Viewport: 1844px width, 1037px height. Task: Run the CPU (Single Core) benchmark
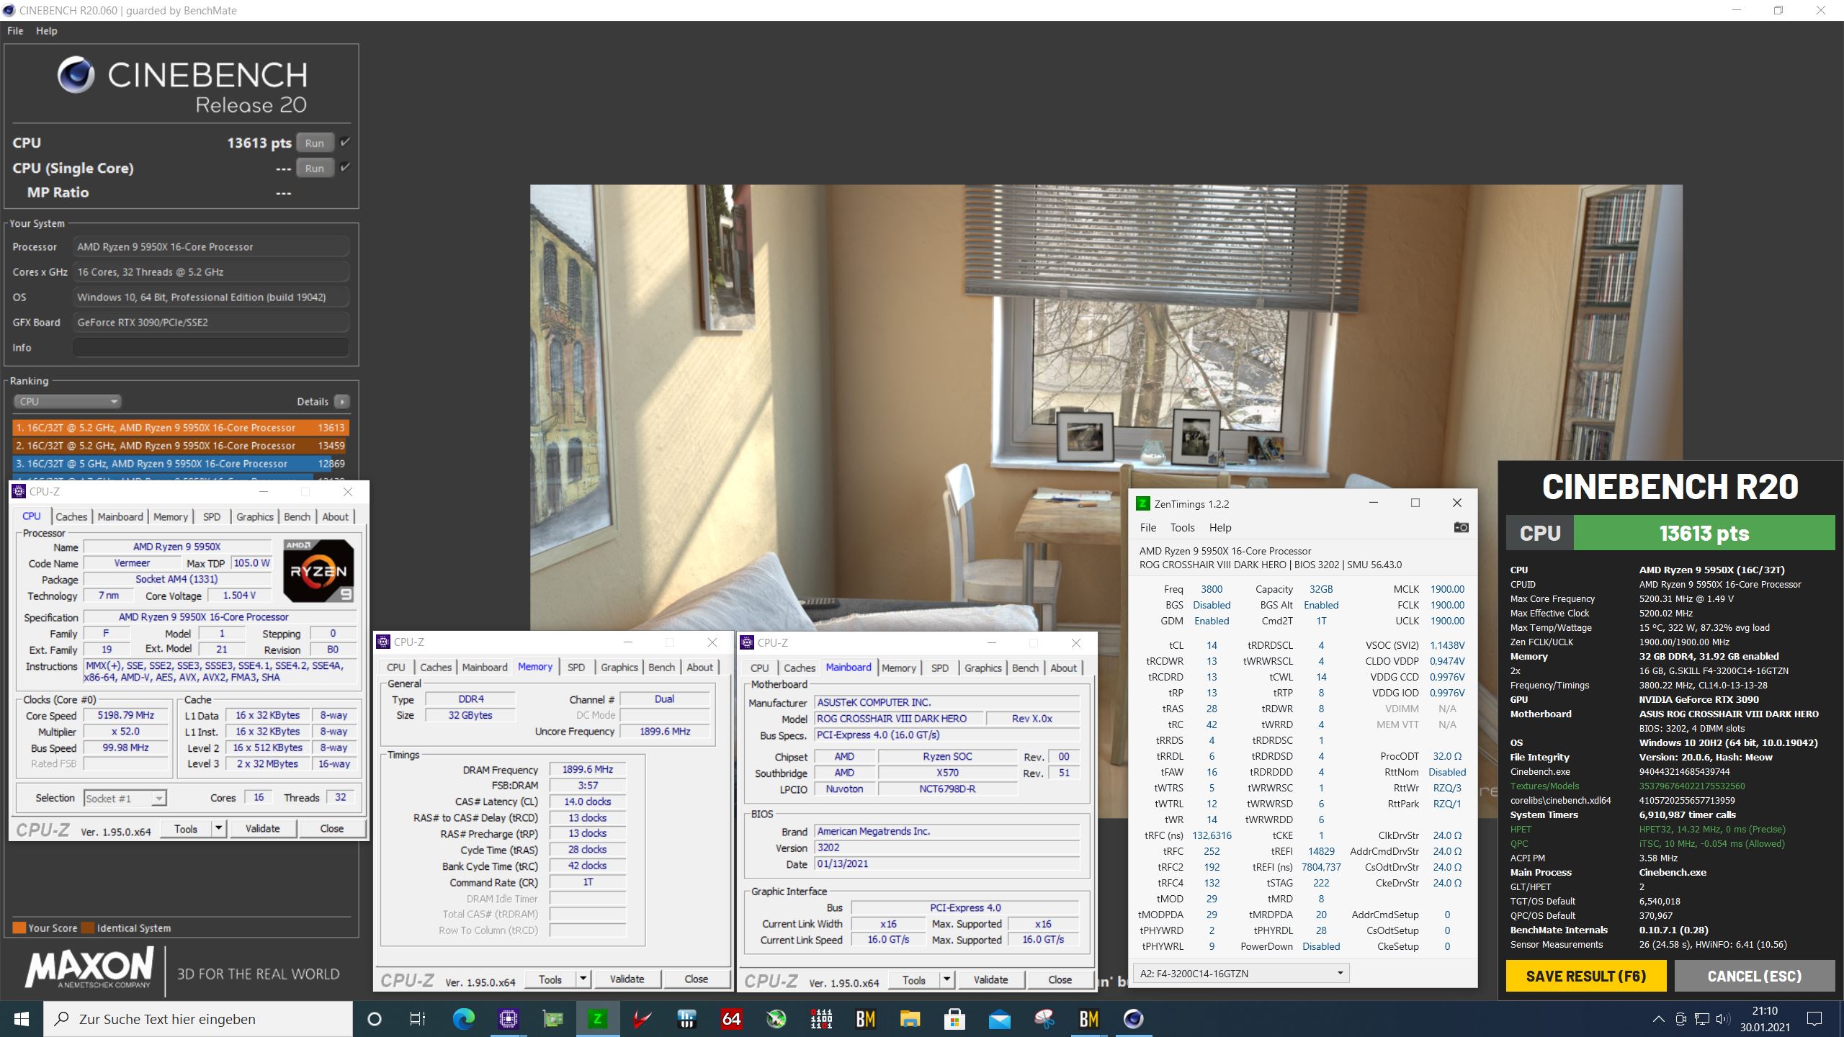(315, 168)
